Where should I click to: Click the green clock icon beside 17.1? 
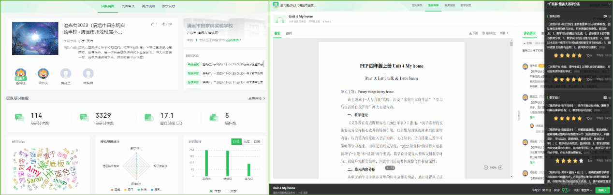coord(149,117)
